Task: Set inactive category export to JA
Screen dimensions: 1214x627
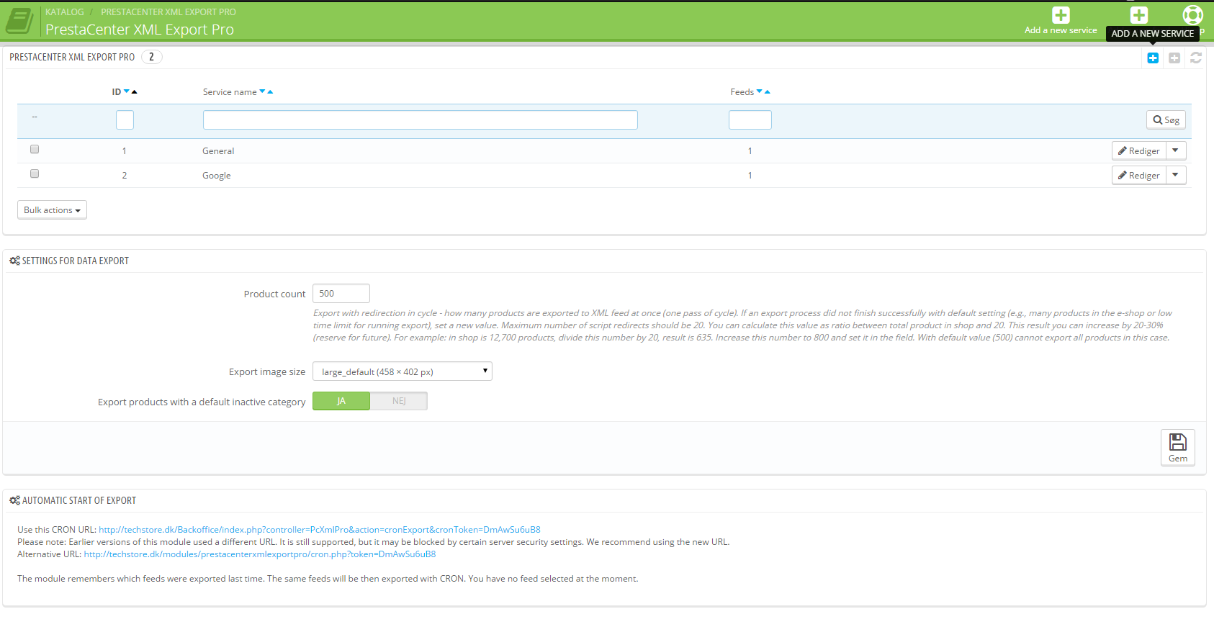Action: (341, 401)
